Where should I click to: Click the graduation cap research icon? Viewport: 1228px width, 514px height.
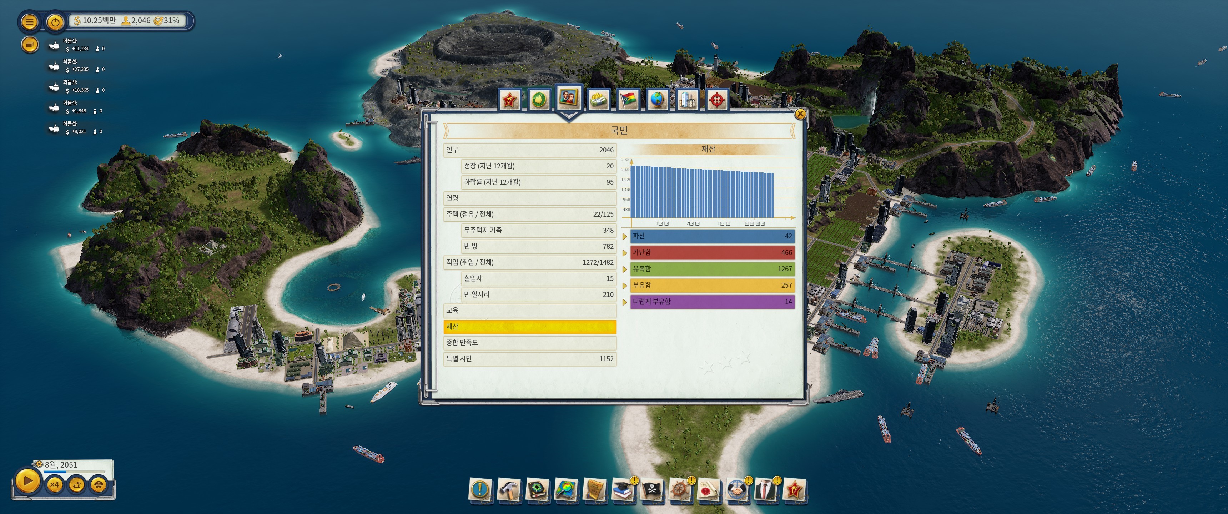coord(623,490)
